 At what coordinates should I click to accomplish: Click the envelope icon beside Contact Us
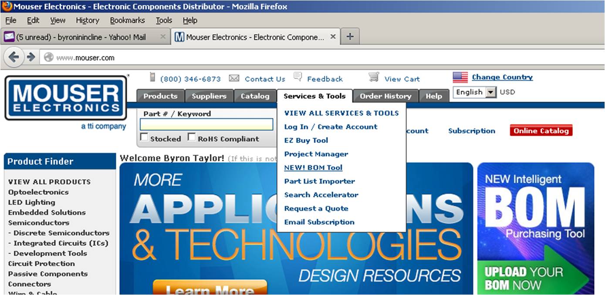tap(234, 78)
